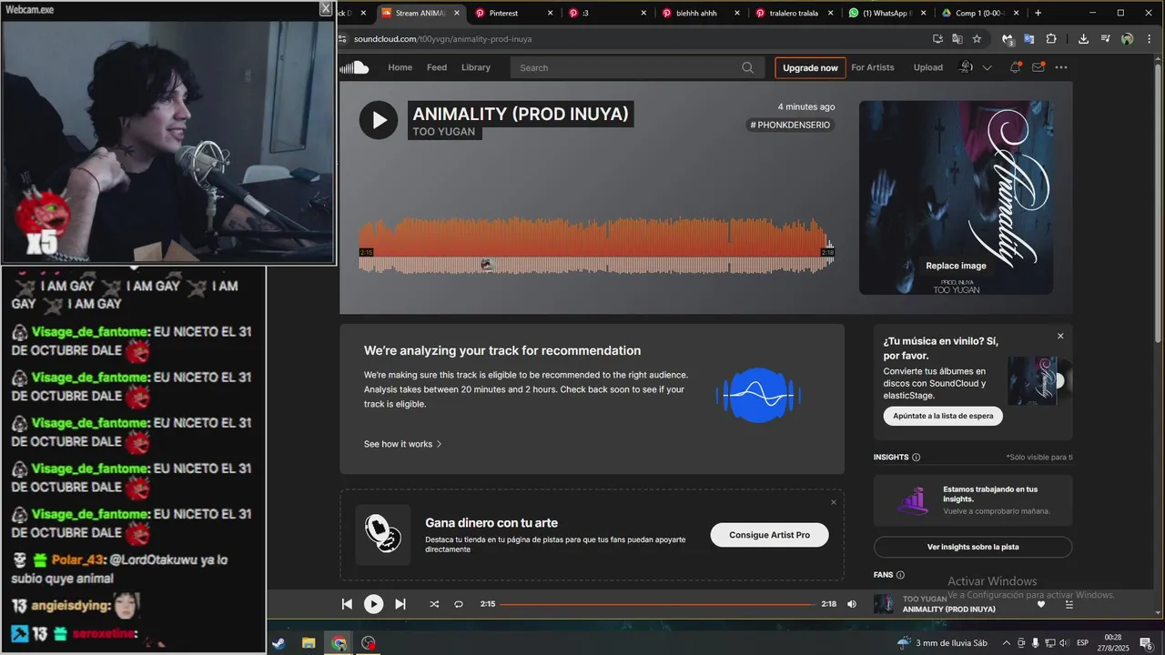Screen dimensions: 1165x655
Task: Click the SoundCloud logo icon
Action: tap(354, 67)
